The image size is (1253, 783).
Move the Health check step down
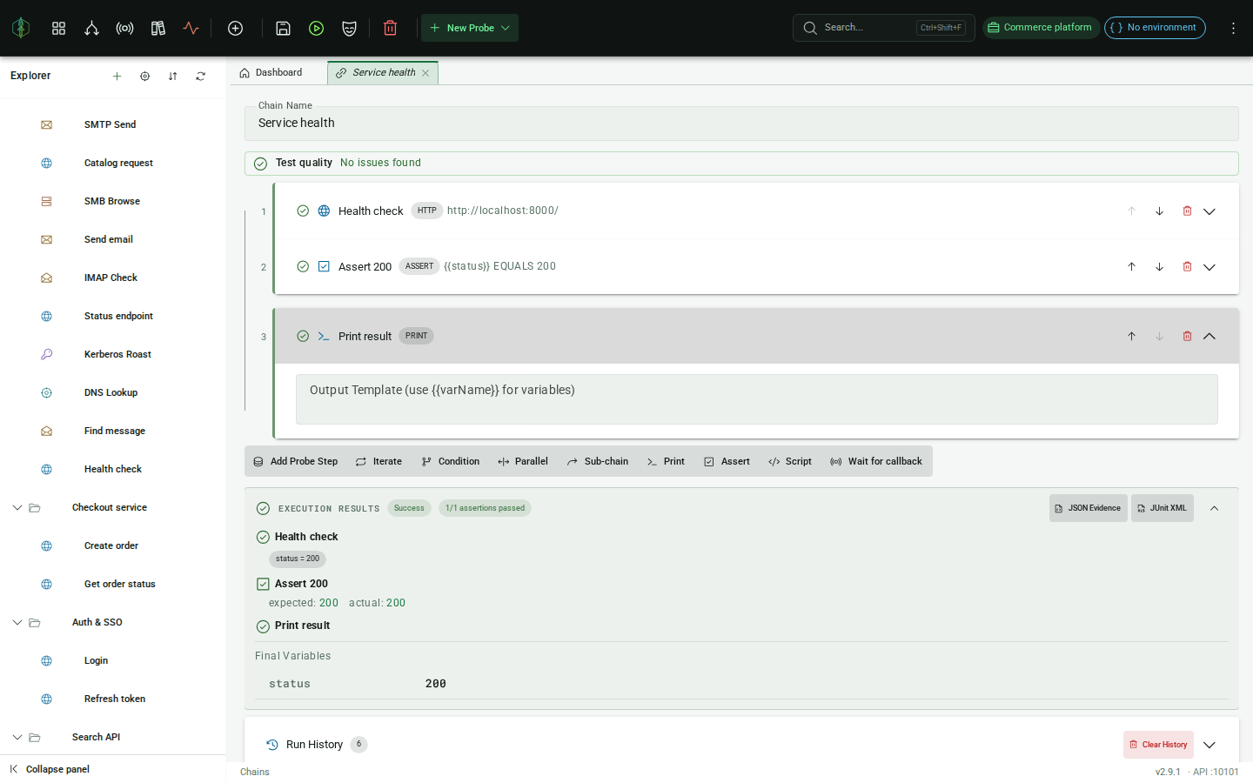pyautogui.click(x=1159, y=211)
